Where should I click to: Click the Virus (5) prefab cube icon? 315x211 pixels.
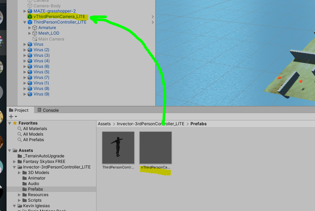30,72
